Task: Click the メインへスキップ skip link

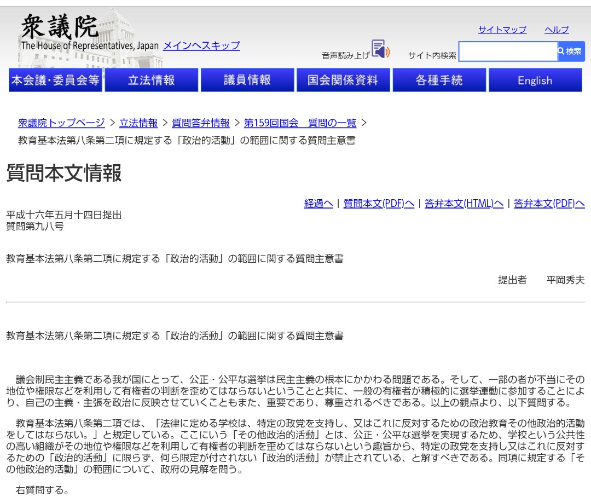Action: coord(201,46)
